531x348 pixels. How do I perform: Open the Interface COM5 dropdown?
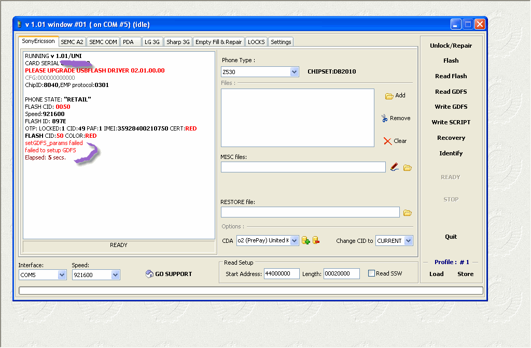(62, 275)
